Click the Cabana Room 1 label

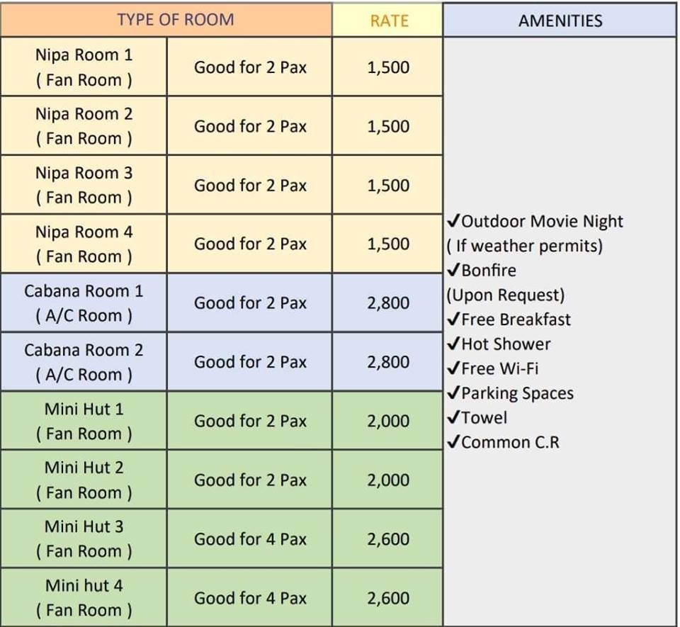pyautogui.click(x=84, y=303)
